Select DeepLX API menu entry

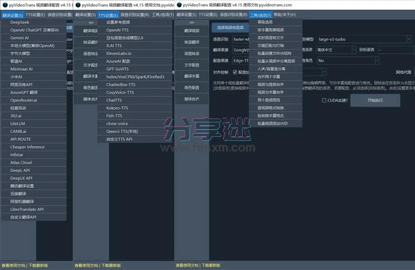pyautogui.click(x=34, y=178)
